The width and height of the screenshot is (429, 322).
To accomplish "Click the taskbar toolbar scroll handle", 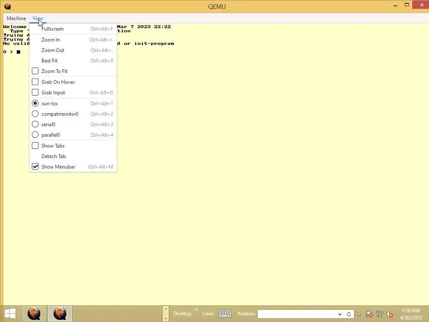I will [165, 314].
